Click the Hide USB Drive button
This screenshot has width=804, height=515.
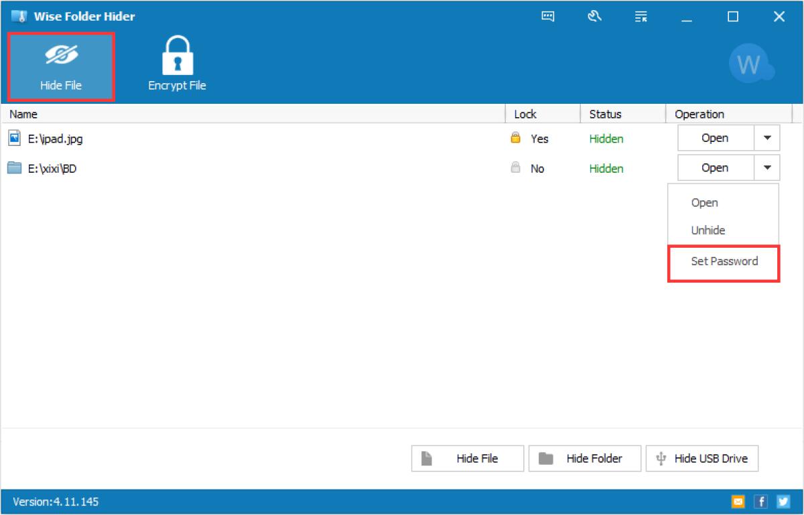(701, 459)
